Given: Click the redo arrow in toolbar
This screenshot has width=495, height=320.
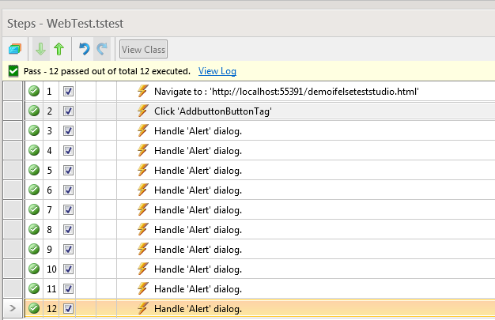Looking at the screenshot, I should [x=101, y=49].
